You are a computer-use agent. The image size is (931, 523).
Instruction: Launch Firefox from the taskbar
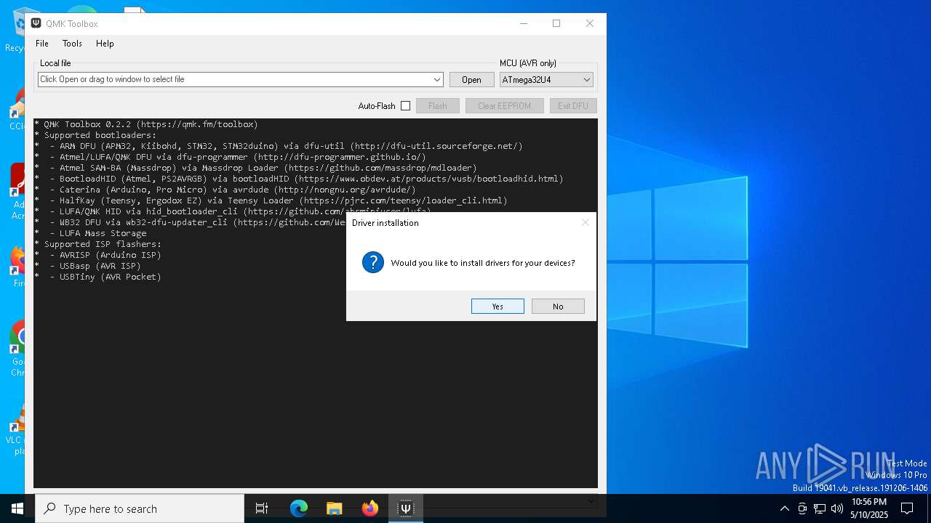370,508
